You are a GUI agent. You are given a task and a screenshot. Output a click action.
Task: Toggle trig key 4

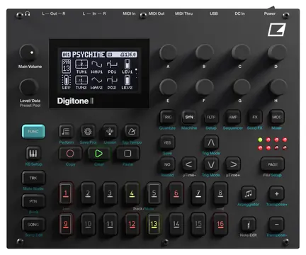tap(132, 193)
